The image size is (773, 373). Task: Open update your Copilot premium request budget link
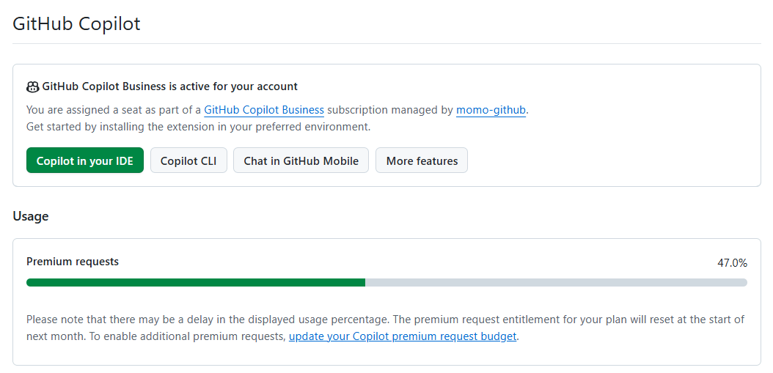pos(403,336)
